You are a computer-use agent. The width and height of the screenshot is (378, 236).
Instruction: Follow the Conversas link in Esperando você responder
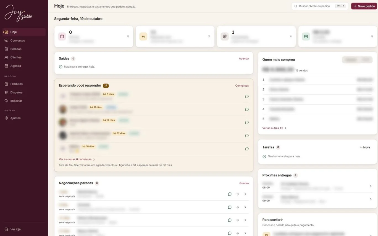[x=242, y=86]
